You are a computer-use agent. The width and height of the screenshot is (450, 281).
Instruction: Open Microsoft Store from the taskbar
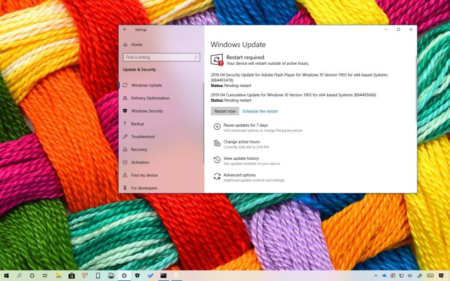71,276
